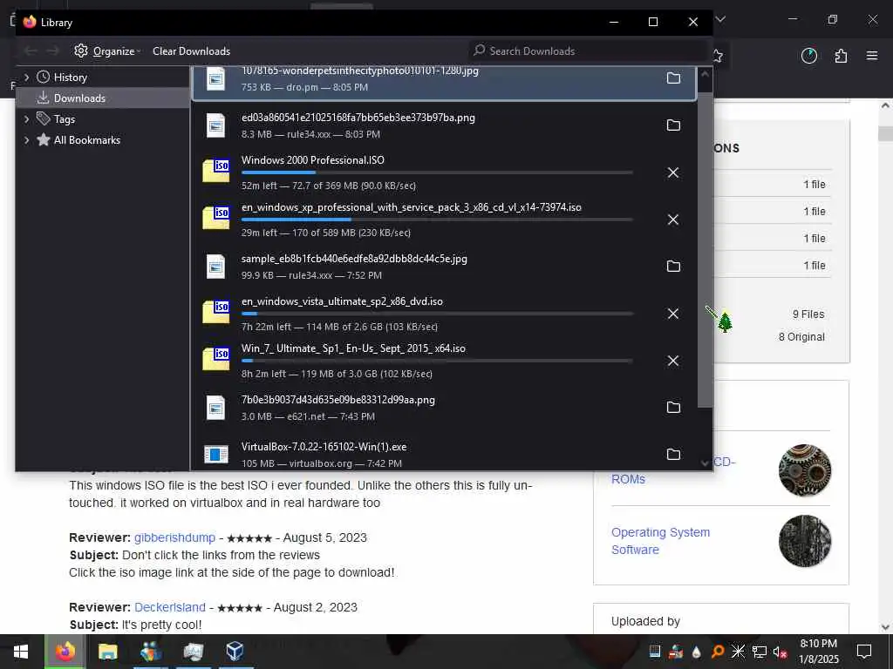Click the 7b0e3b9037d43 png file icon
Image resolution: width=893 pixels, height=669 pixels.
(x=216, y=408)
